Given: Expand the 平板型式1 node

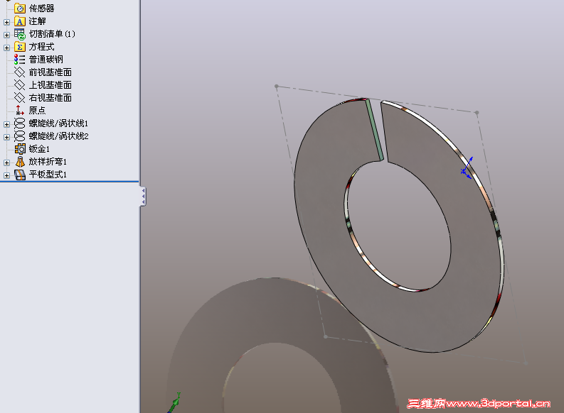Looking at the screenshot, I should (6, 175).
